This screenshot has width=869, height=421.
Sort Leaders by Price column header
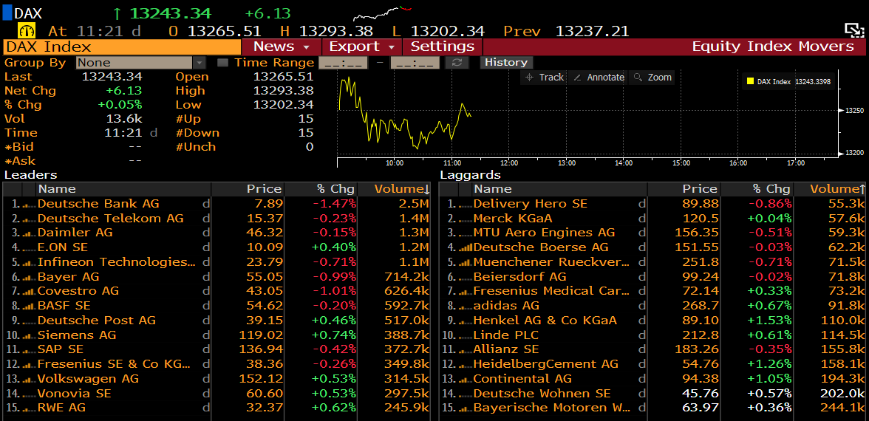[x=248, y=189]
